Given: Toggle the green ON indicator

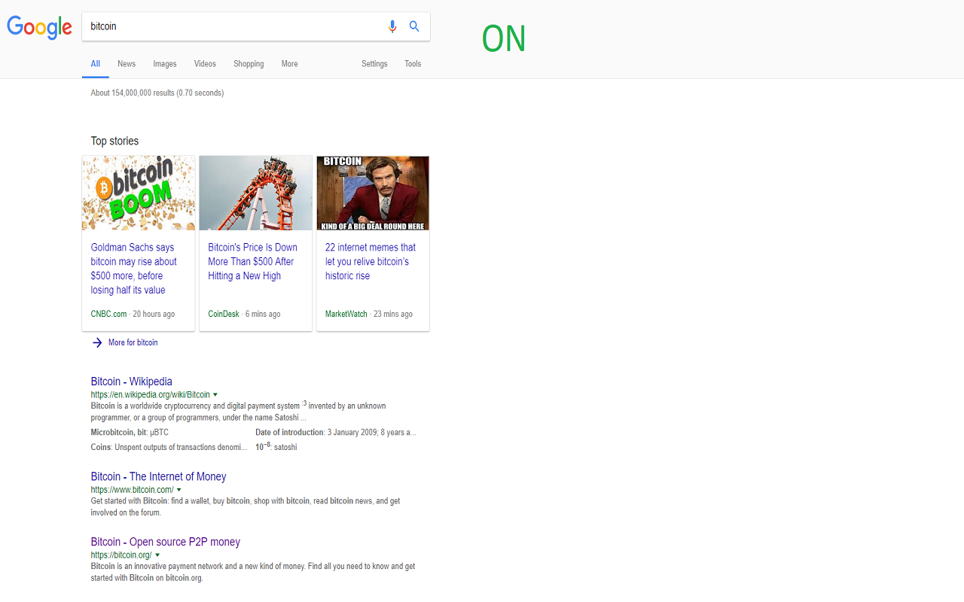Looking at the screenshot, I should 504,39.
